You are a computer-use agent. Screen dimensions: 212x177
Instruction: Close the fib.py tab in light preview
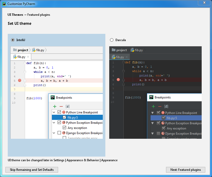click(x=28, y=57)
